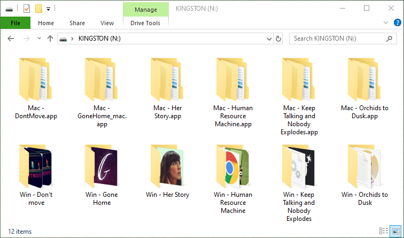Viewport: 404px width, 238px height.
Task: Click the 'Win - Orchids to Dusk' folder name
Action: pos(364,198)
